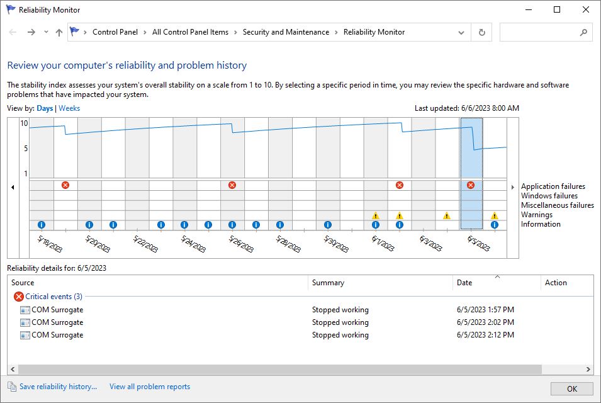Select the Days view option
601x403 pixels.
click(x=45, y=108)
